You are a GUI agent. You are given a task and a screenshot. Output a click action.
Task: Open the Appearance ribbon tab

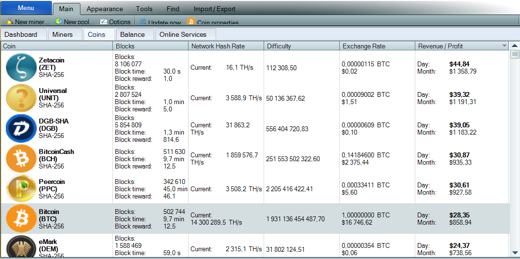coord(105,9)
